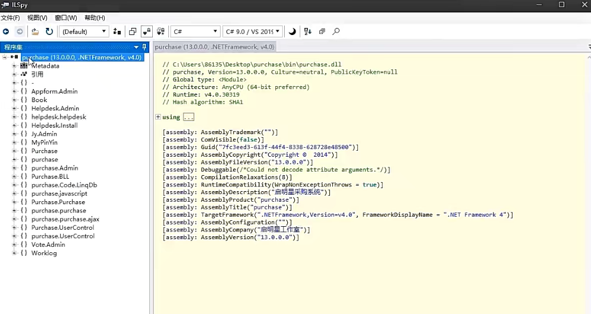Click the Back navigation arrow

pyautogui.click(x=6, y=31)
